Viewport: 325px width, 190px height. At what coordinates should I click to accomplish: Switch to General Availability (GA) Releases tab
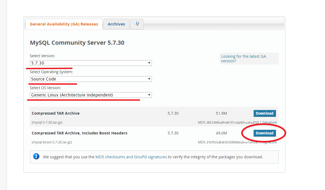pos(64,24)
